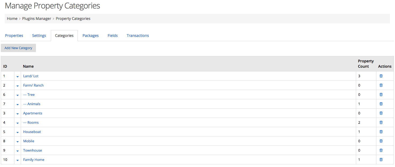The height and width of the screenshot is (167, 395).
Task: Select property count 2 for Rooms
Action: [359, 122]
